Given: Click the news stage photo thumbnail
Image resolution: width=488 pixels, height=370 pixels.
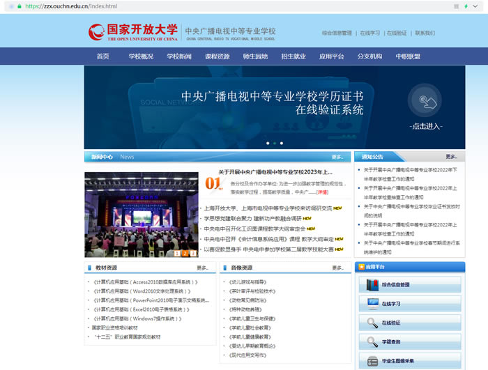Looking at the screenshot, I should pos(142,215).
